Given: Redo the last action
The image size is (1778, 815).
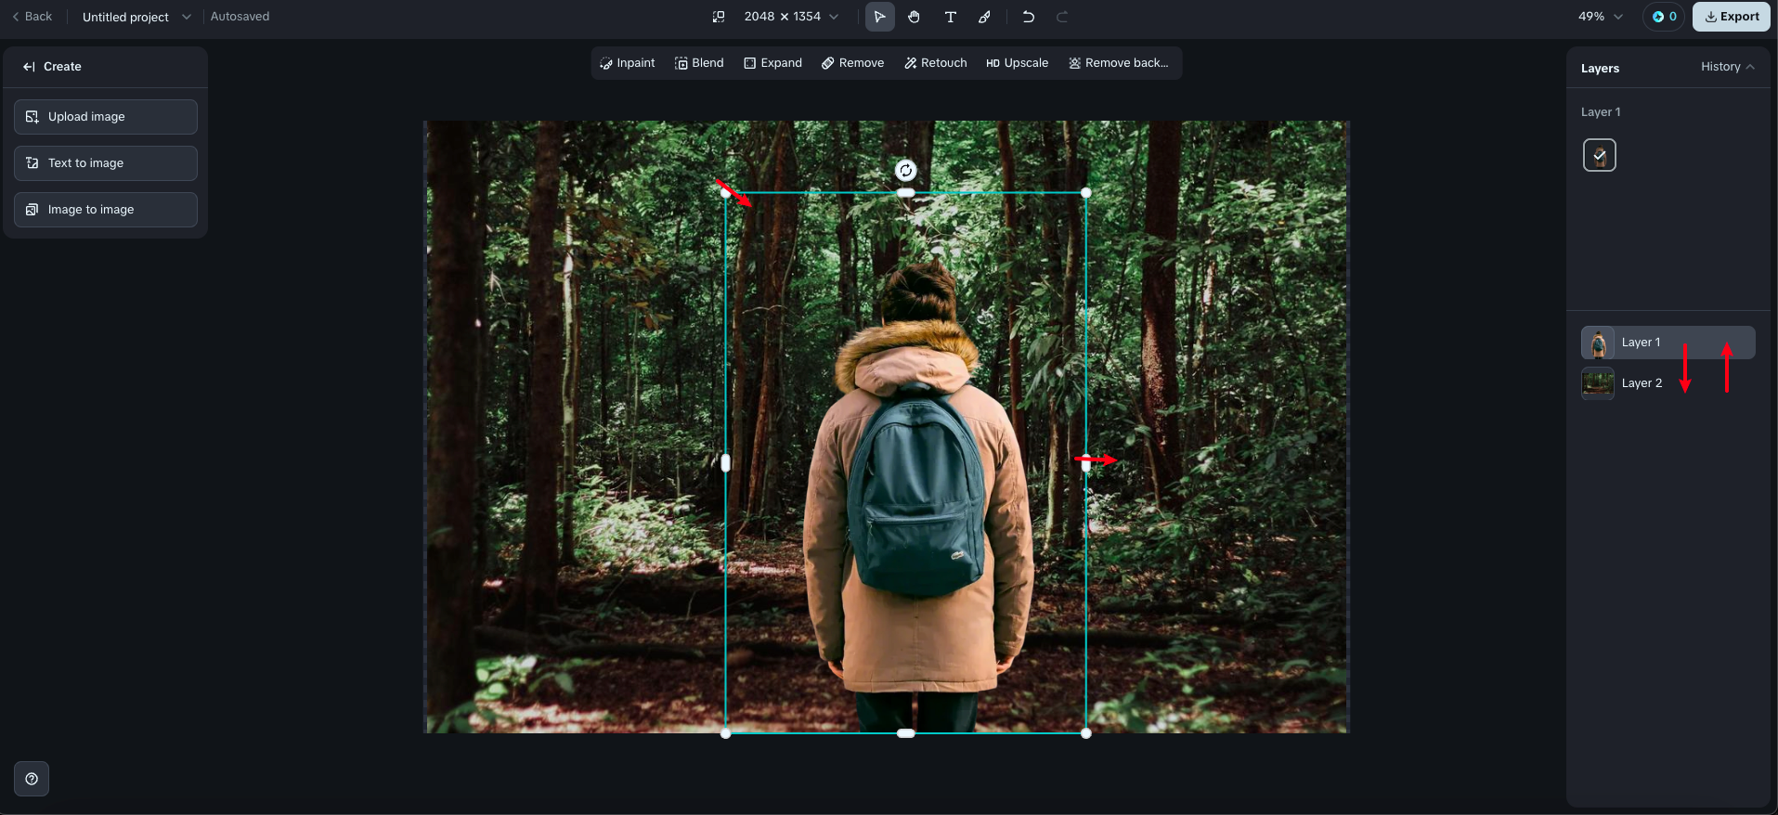Looking at the screenshot, I should (x=1062, y=17).
